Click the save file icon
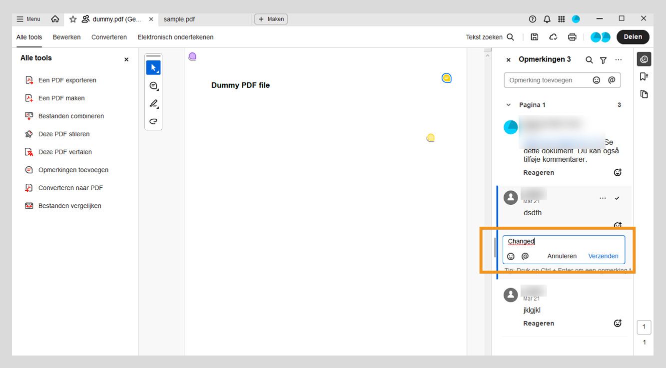 534,37
